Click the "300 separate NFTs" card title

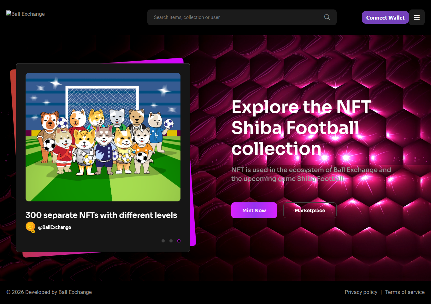pos(101,215)
